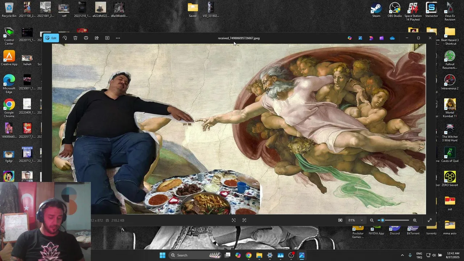Select Discord desktop shortcut
The width and height of the screenshot is (464, 261).
[x=395, y=230]
